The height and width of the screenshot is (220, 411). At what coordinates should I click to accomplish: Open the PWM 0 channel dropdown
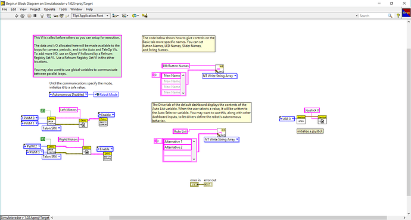30,118
